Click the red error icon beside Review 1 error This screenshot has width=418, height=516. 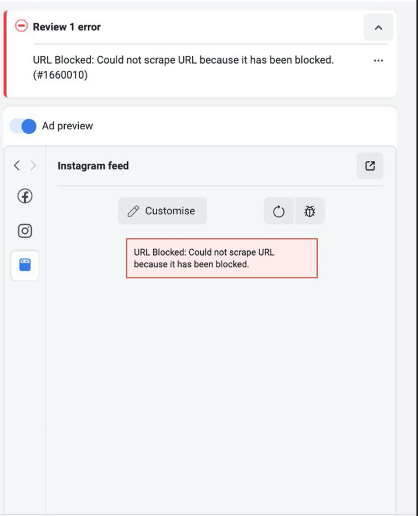[x=21, y=26]
